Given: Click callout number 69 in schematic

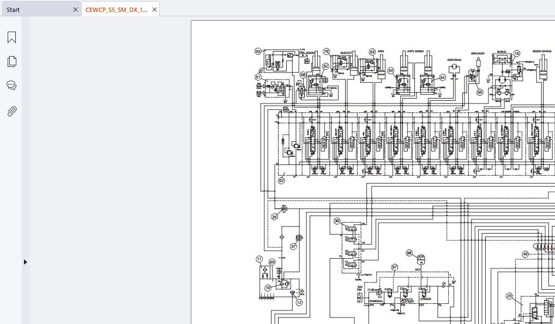Looking at the screenshot, I should pos(258,52).
